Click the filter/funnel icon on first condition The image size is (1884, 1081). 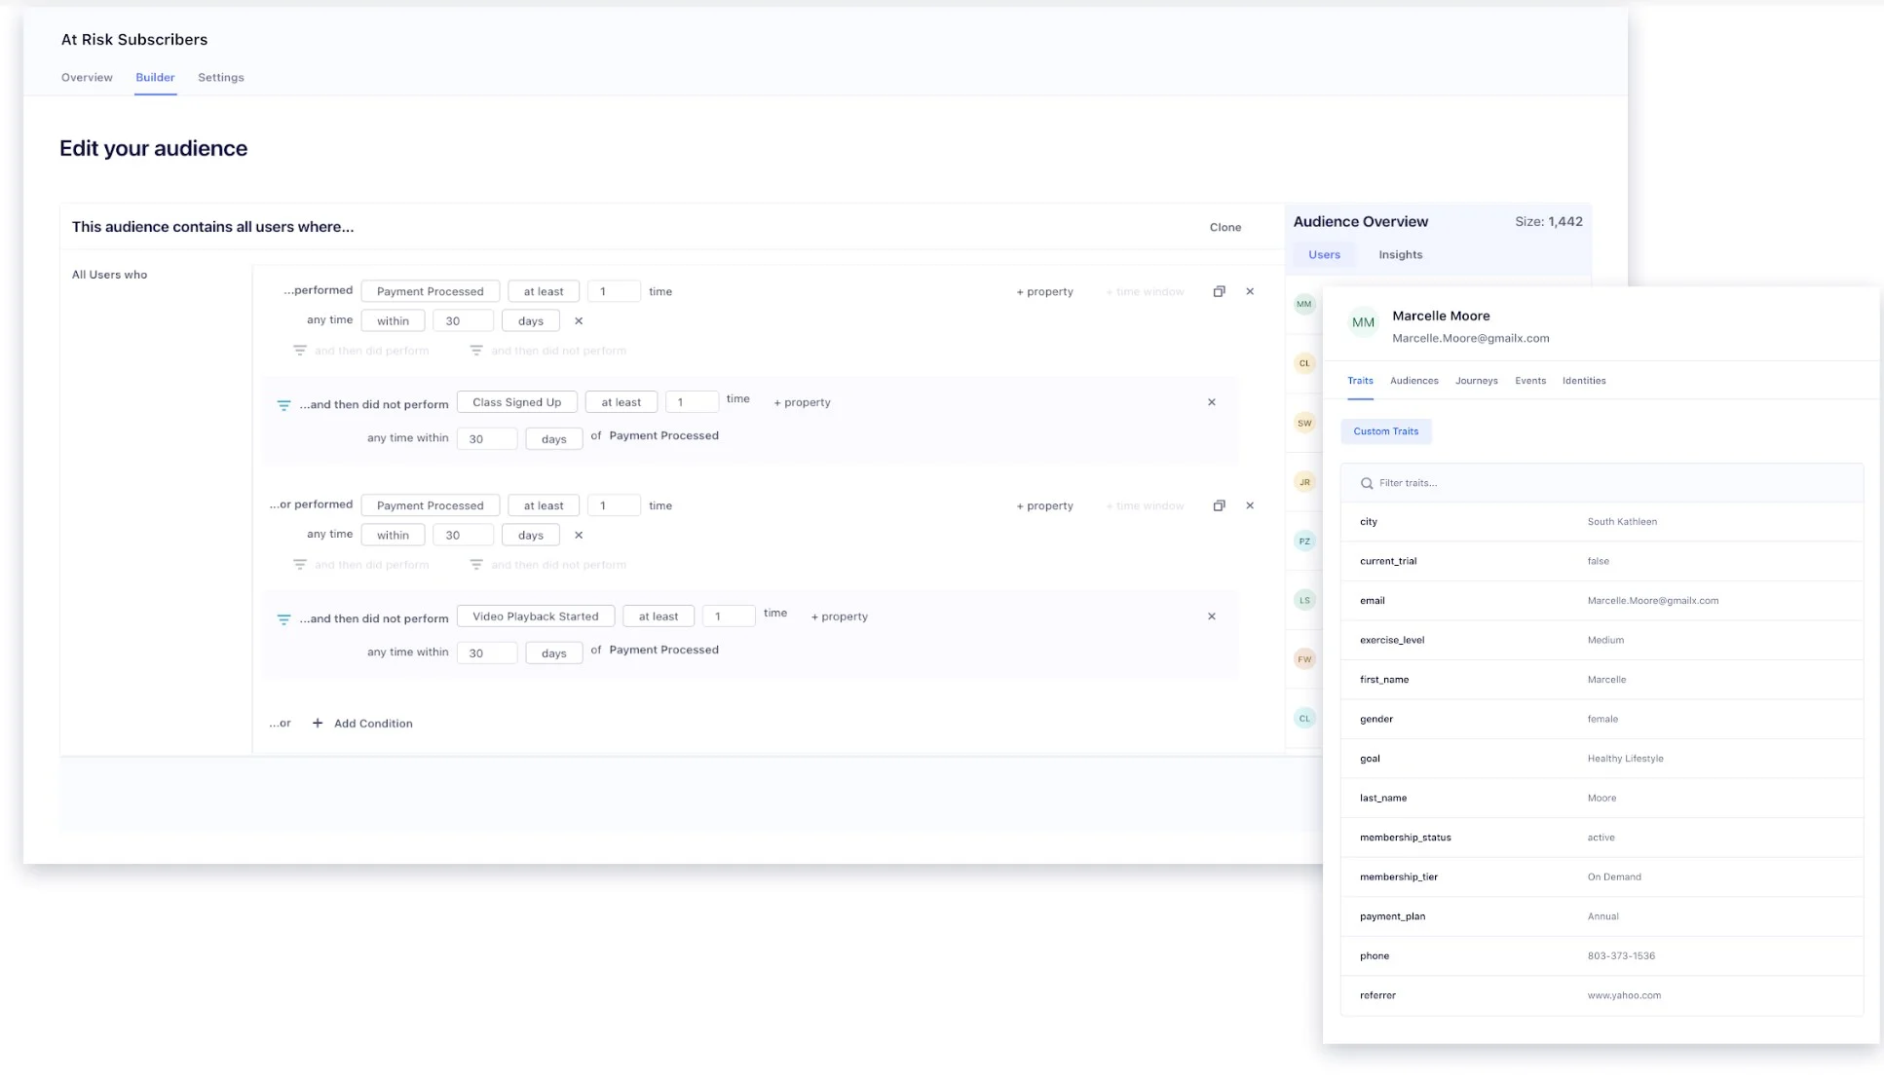tap(298, 351)
